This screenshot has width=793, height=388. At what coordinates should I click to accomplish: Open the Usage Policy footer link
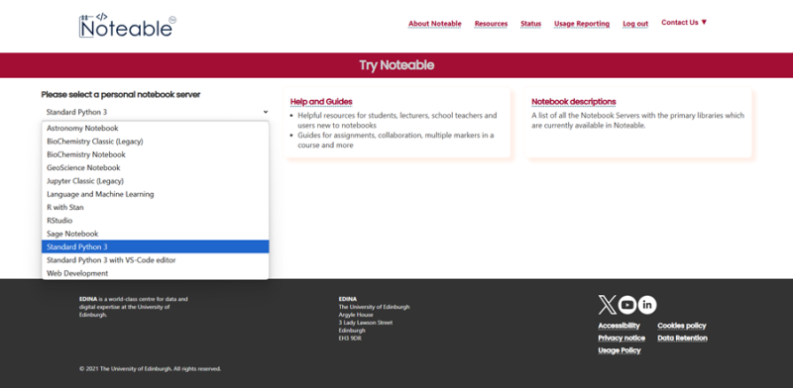click(620, 350)
